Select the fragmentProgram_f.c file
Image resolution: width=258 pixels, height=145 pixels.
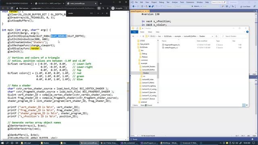[172, 45]
